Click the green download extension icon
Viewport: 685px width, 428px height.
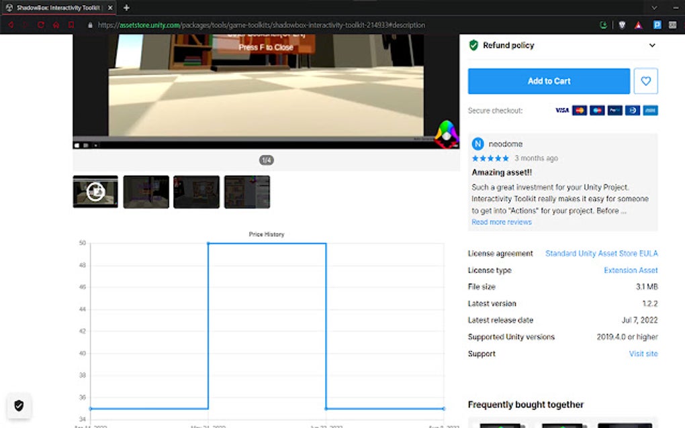(603, 25)
